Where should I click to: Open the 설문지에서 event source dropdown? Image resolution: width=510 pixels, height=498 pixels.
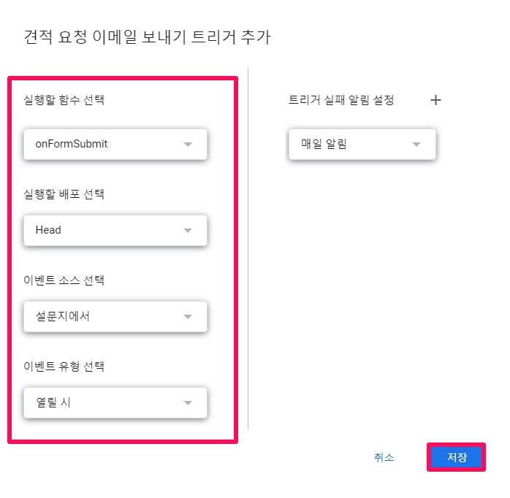[115, 317]
